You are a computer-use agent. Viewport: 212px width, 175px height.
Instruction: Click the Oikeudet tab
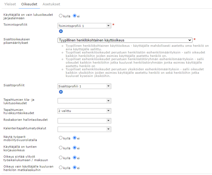[x=29, y=4]
